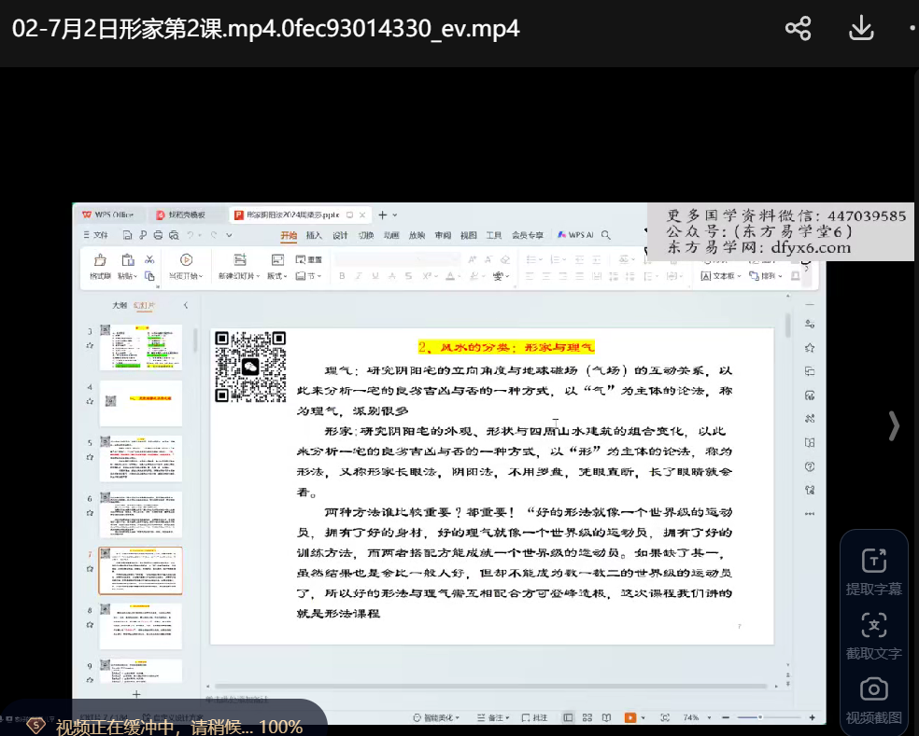
Task: Click 新建幻灯片 new slide icon
Action: click(239, 261)
